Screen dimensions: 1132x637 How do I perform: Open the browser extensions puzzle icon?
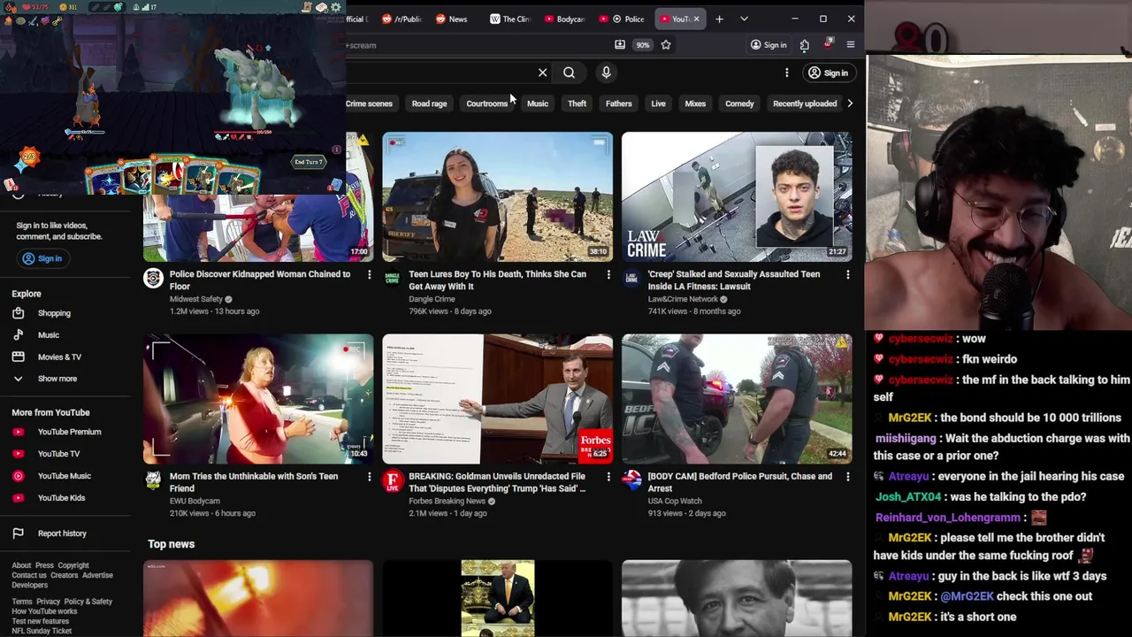[x=804, y=44]
